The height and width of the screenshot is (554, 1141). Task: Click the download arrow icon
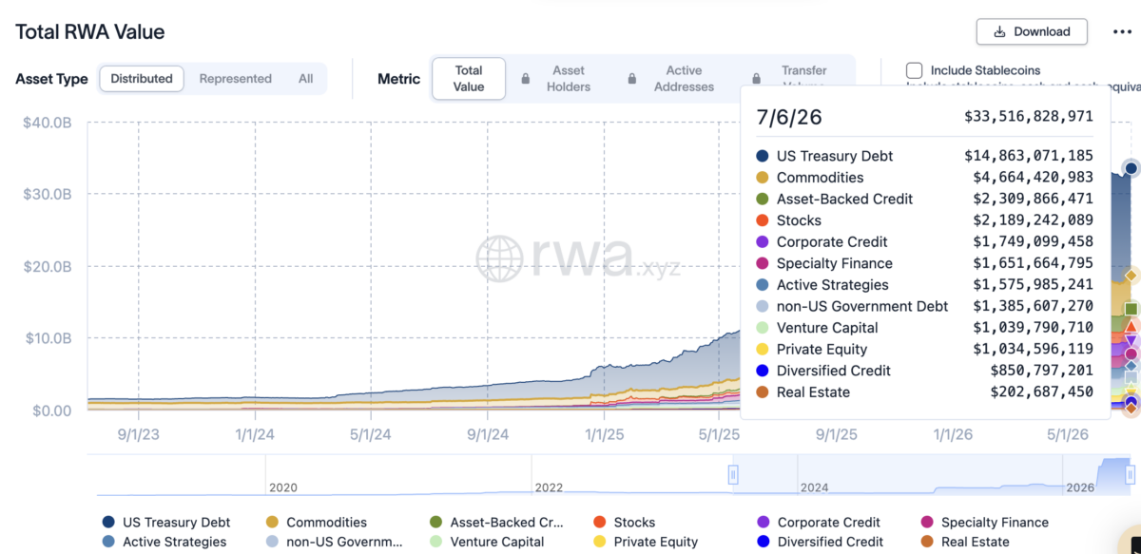(1000, 31)
